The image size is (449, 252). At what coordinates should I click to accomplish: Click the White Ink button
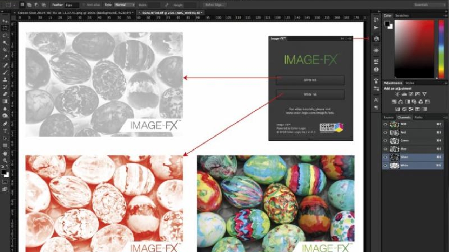(310, 94)
